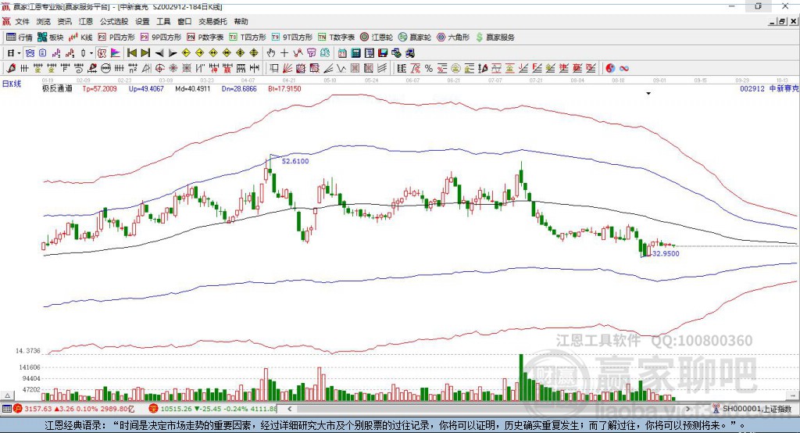Open the 浏览 menu
This screenshot has height=433, width=800.
point(44,21)
